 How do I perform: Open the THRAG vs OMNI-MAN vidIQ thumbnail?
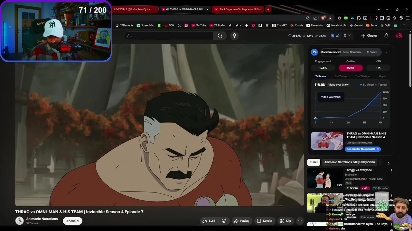click(327, 141)
